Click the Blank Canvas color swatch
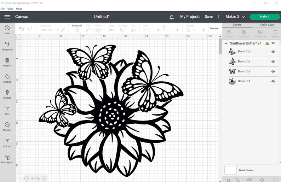This screenshot has width=281, height=182. point(231,170)
